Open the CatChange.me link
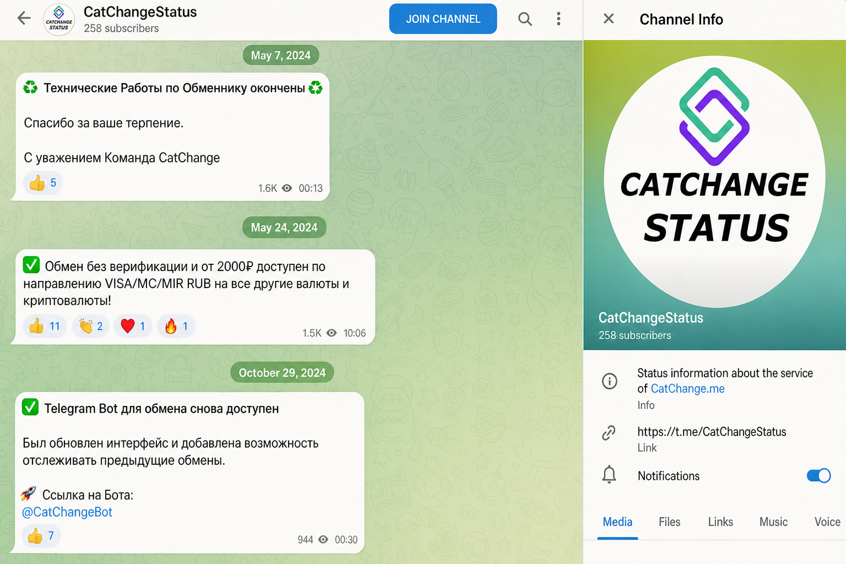 click(687, 389)
